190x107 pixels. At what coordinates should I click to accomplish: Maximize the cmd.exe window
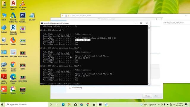pos(141,23)
